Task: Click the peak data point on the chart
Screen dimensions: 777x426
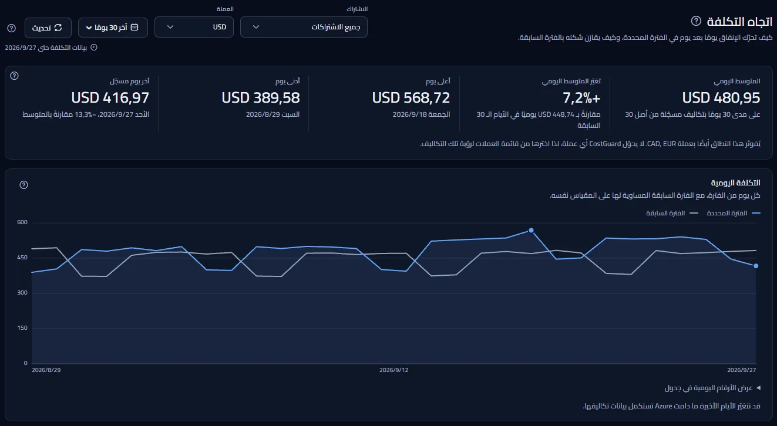Action: 531,231
